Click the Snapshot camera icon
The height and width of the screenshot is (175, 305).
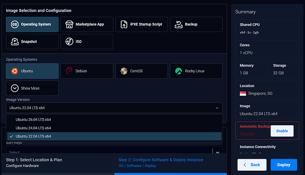point(15,42)
